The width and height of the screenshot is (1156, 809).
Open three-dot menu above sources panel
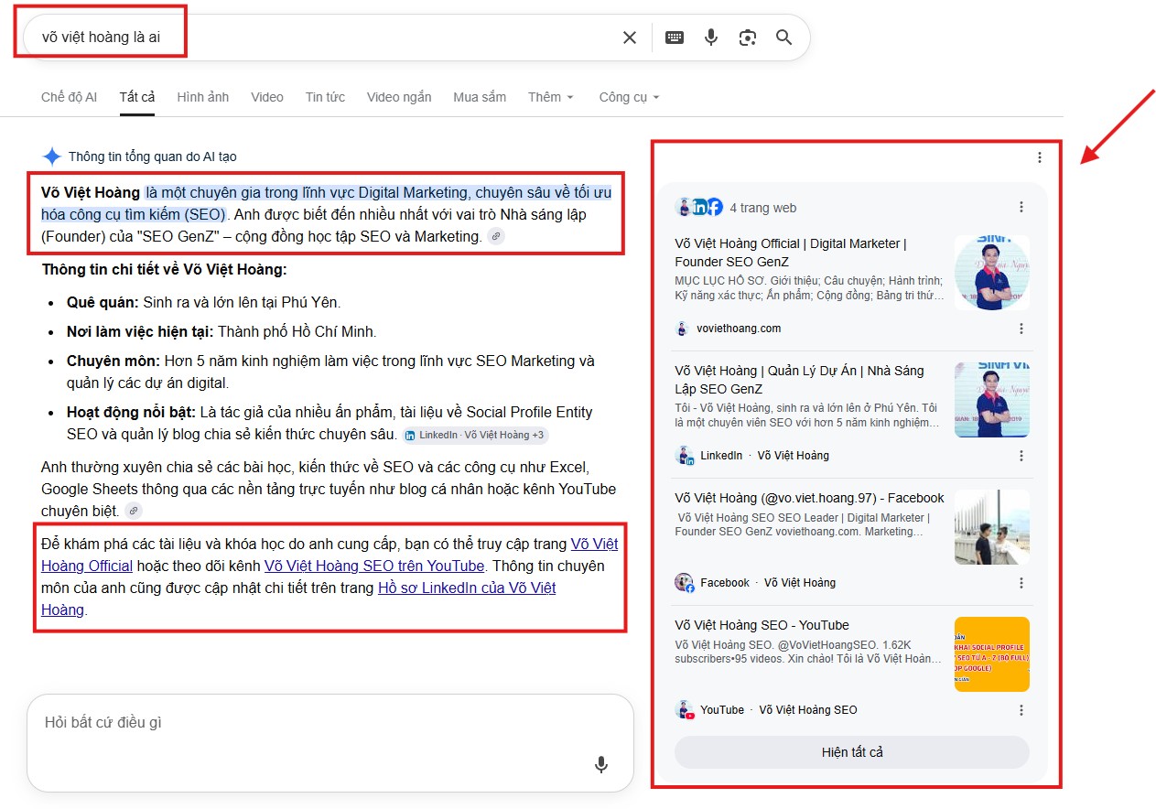[x=1040, y=157]
